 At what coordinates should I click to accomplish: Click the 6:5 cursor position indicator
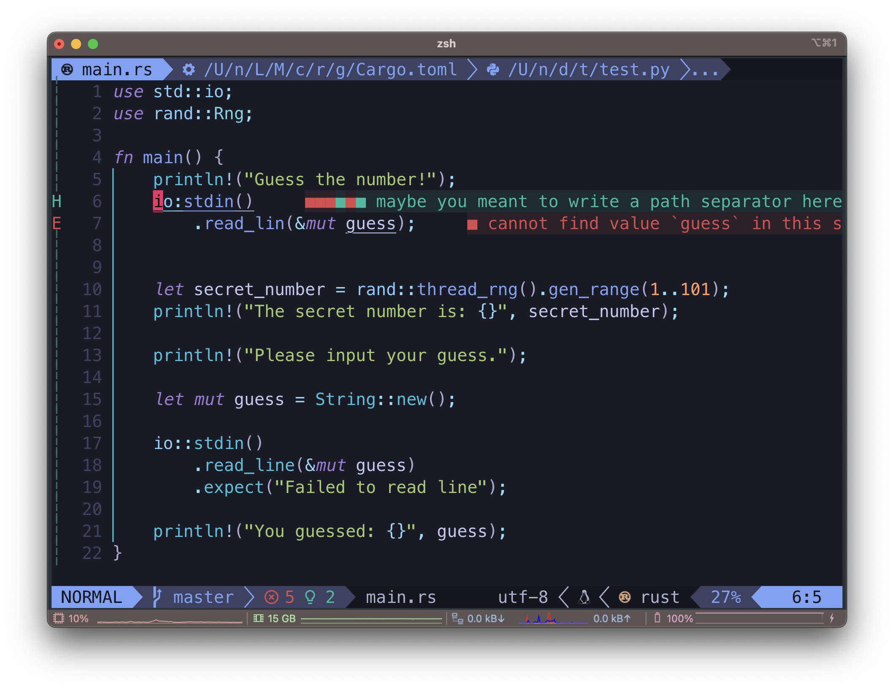click(x=806, y=597)
